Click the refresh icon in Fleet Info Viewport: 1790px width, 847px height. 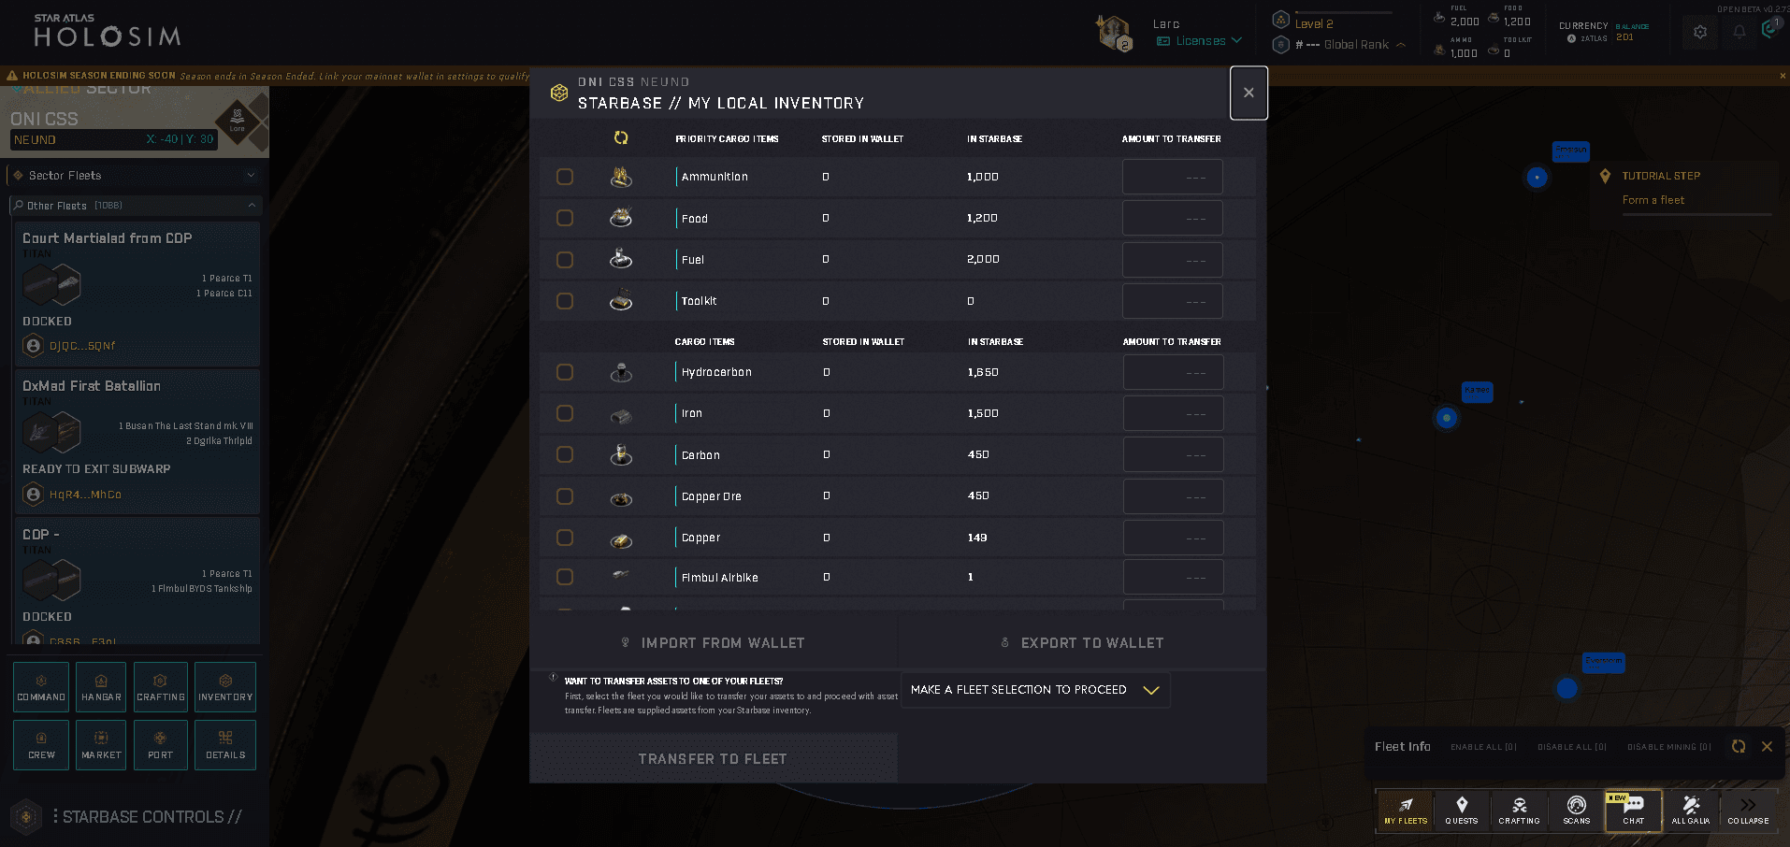[x=1738, y=747]
